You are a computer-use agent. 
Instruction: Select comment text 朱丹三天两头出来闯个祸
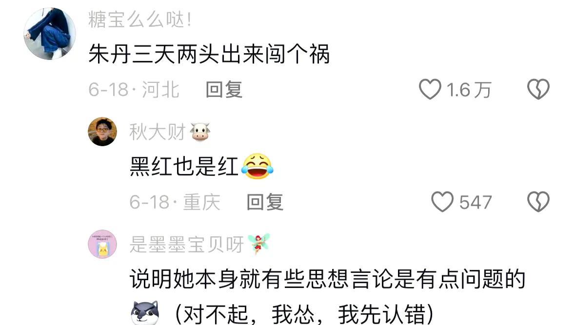209,54
